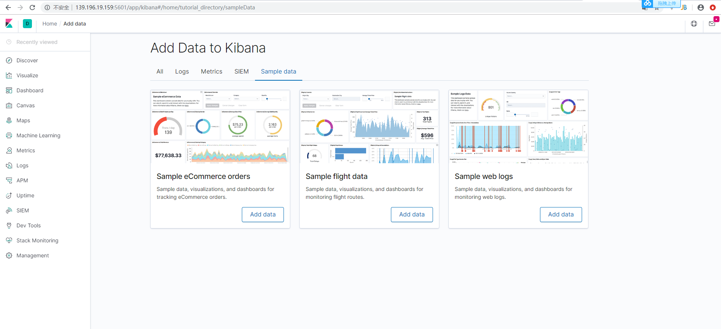This screenshot has width=721, height=329.
Task: Click the Dev Tools icon
Action: click(x=9, y=225)
